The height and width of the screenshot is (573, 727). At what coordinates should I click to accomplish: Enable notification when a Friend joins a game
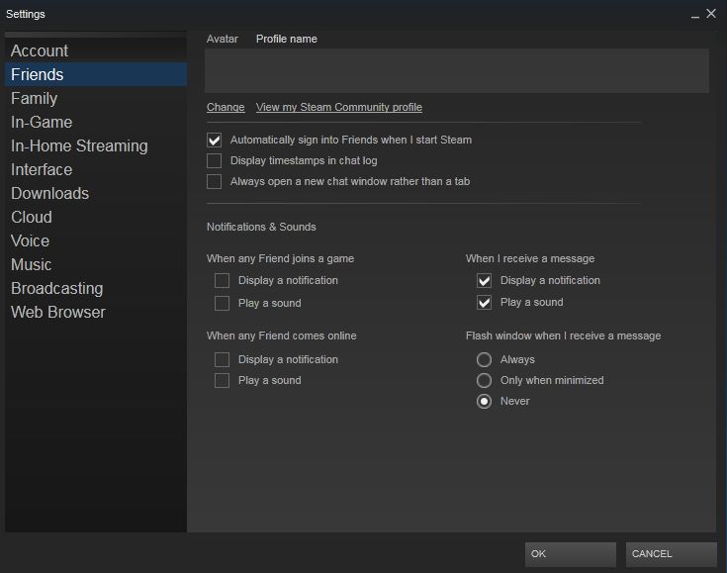(223, 281)
